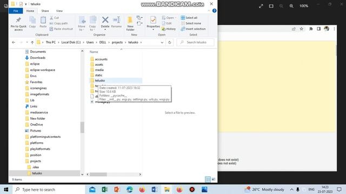Click Invert selection in ribbon

pos(193,29)
